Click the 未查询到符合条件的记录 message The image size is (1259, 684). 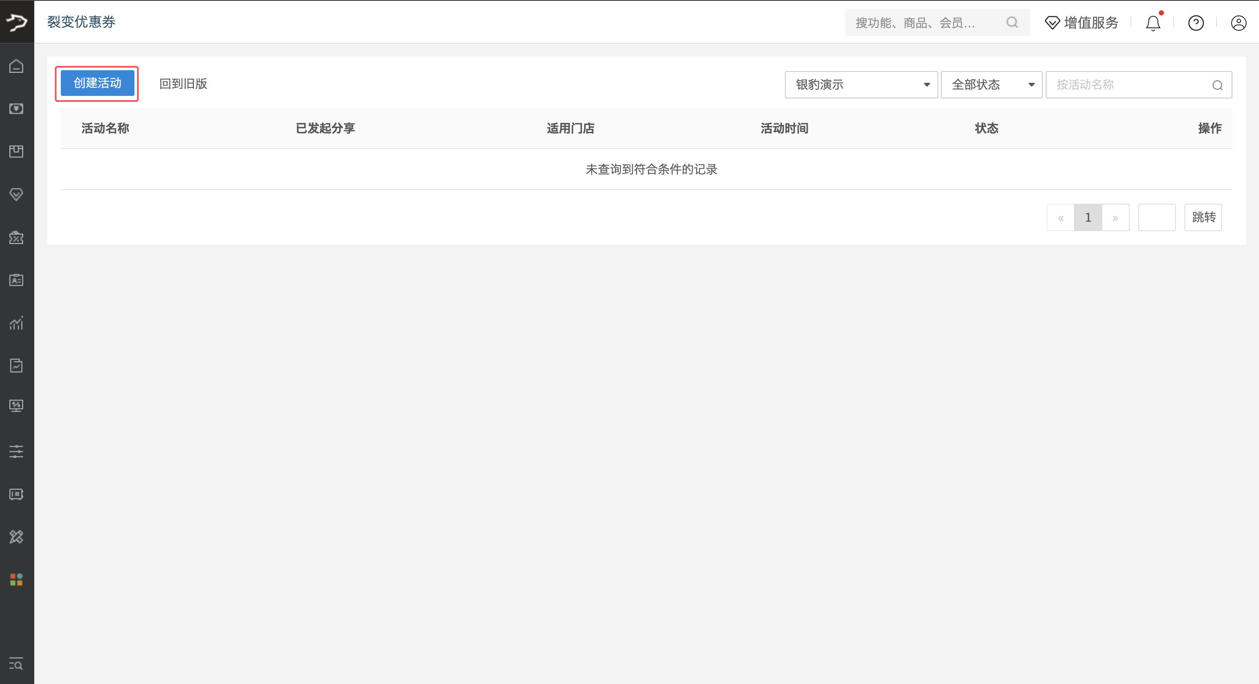coord(651,170)
